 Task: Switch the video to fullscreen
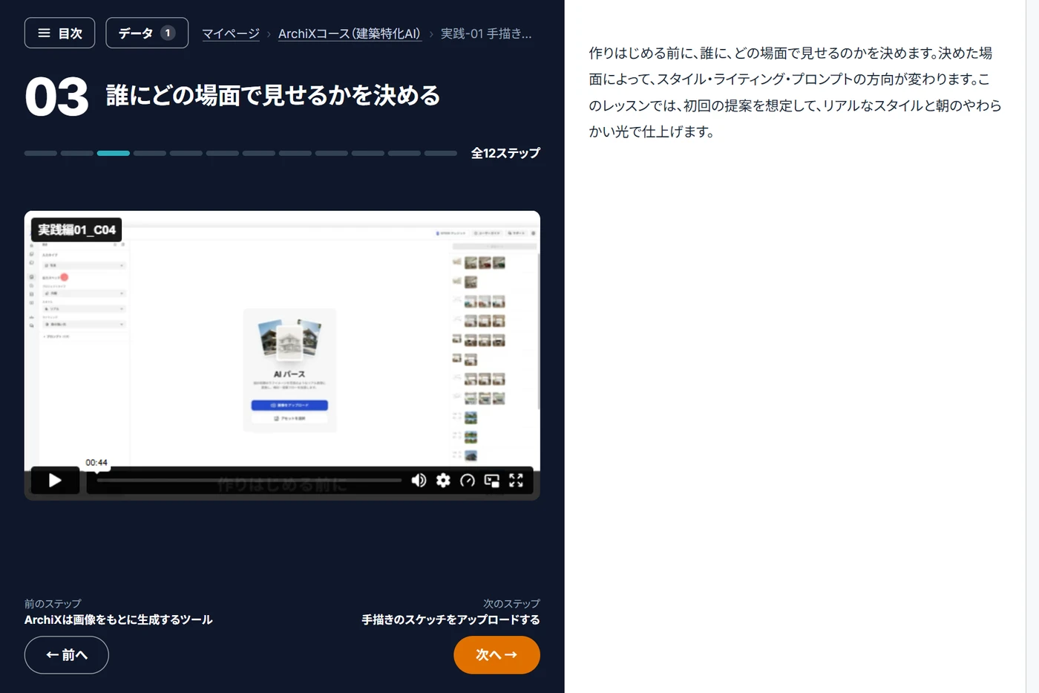pos(516,481)
